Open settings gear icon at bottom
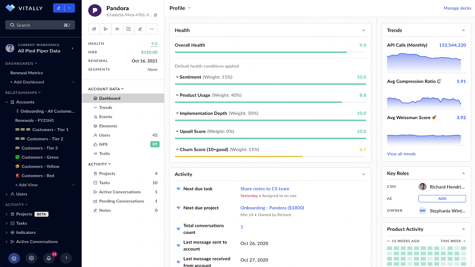The image size is (475, 267). (31, 258)
